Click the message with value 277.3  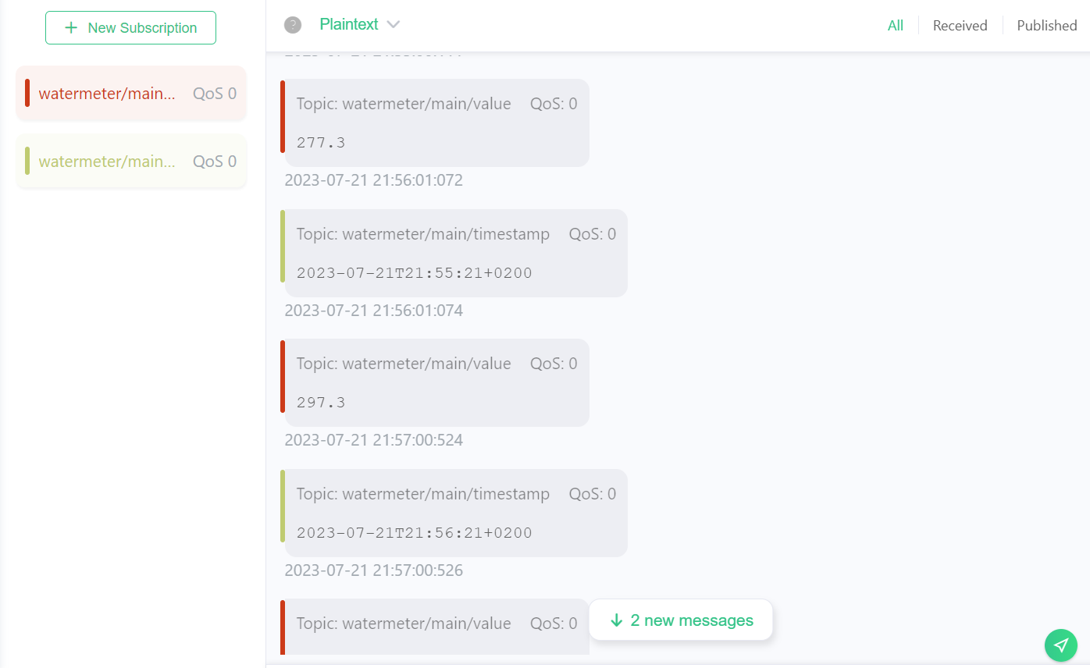(x=436, y=123)
